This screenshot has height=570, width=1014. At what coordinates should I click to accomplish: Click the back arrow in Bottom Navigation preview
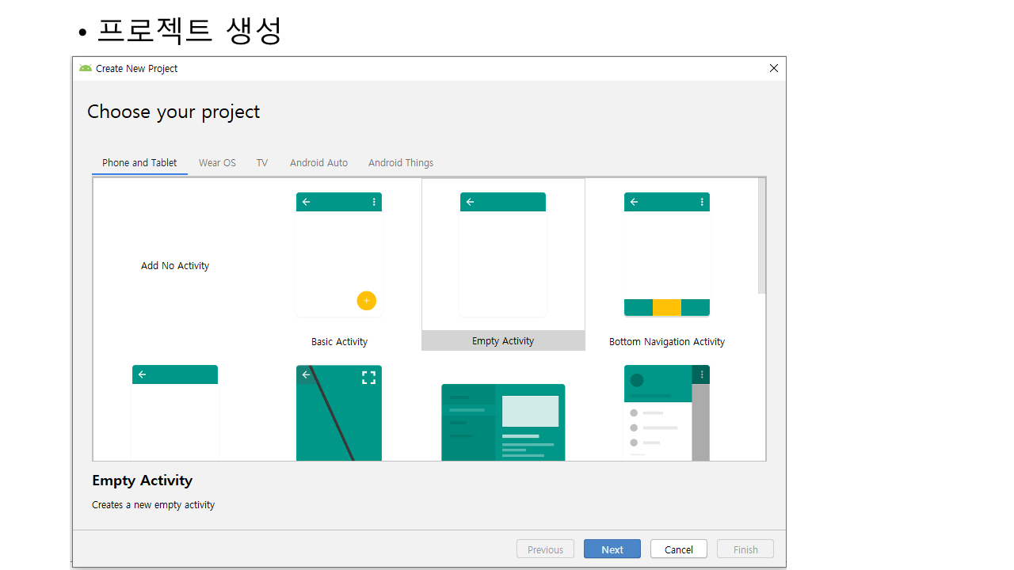pyautogui.click(x=634, y=202)
